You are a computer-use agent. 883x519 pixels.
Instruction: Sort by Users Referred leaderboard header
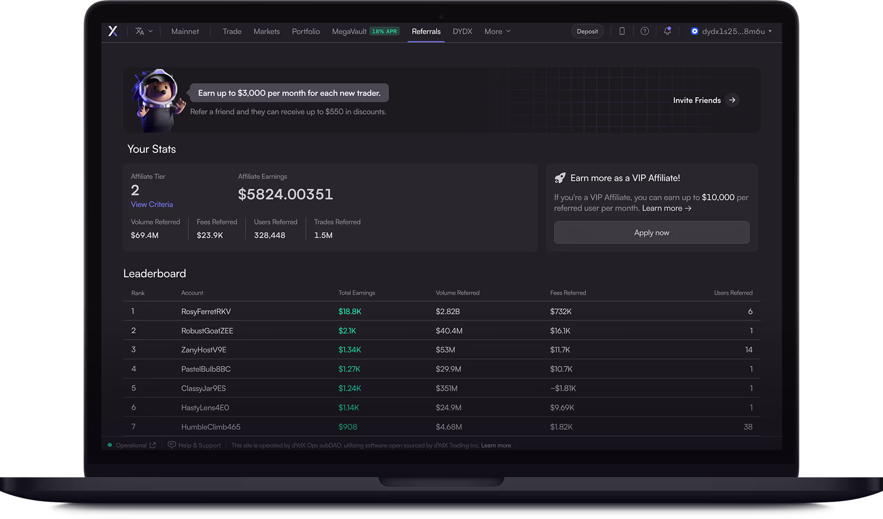[734, 292]
